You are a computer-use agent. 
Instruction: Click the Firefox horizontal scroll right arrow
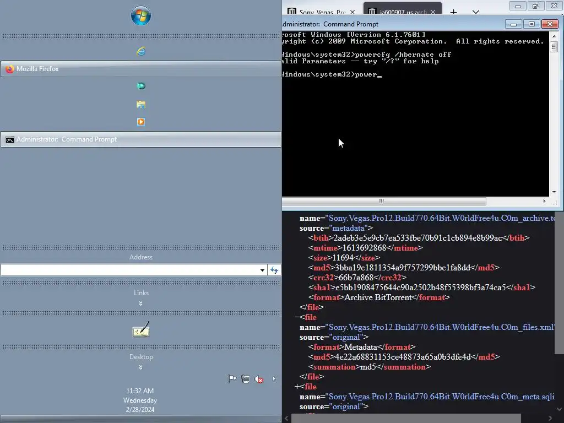pyautogui.click(x=550, y=419)
